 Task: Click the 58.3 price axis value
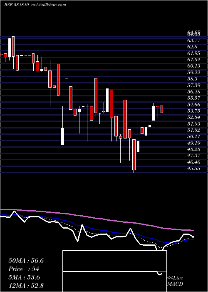pyautogui.click(x=192, y=79)
